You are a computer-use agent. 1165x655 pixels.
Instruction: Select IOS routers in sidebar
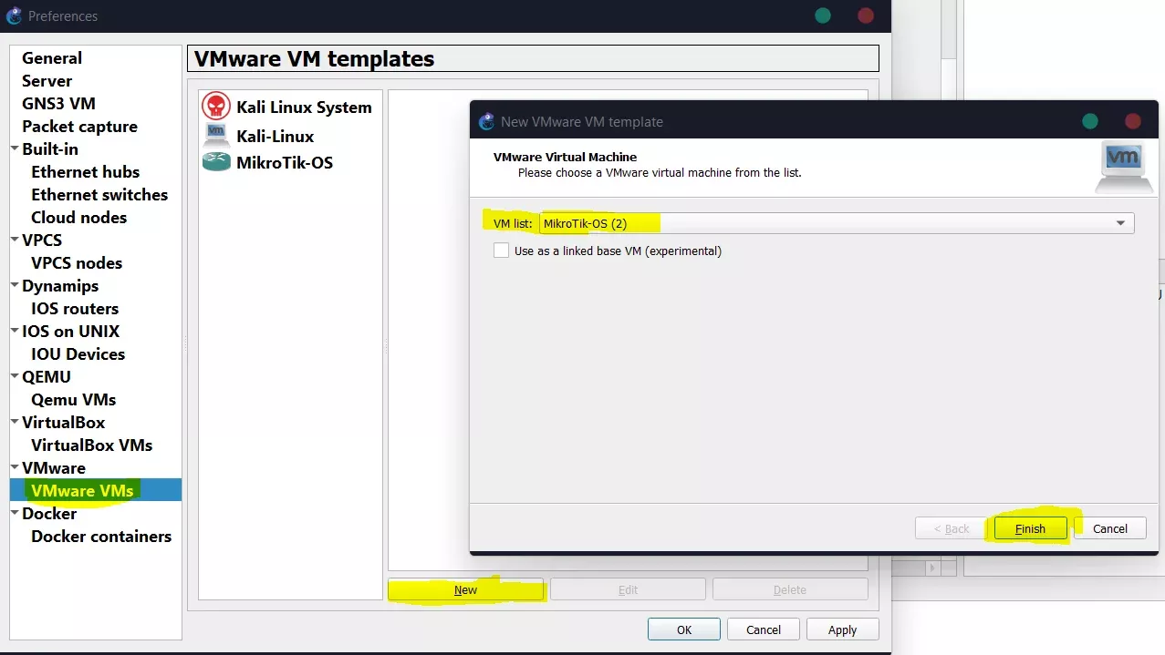(x=75, y=309)
